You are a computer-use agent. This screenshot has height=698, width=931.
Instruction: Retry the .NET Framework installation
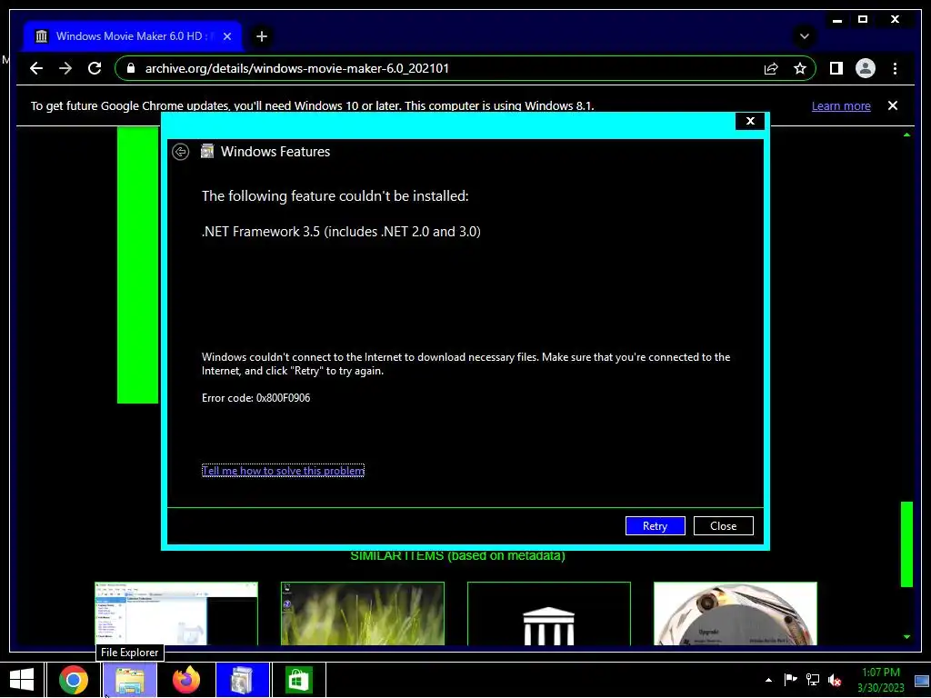[x=655, y=525]
